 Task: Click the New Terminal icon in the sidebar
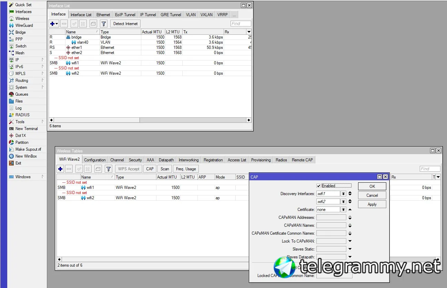pos(11,129)
